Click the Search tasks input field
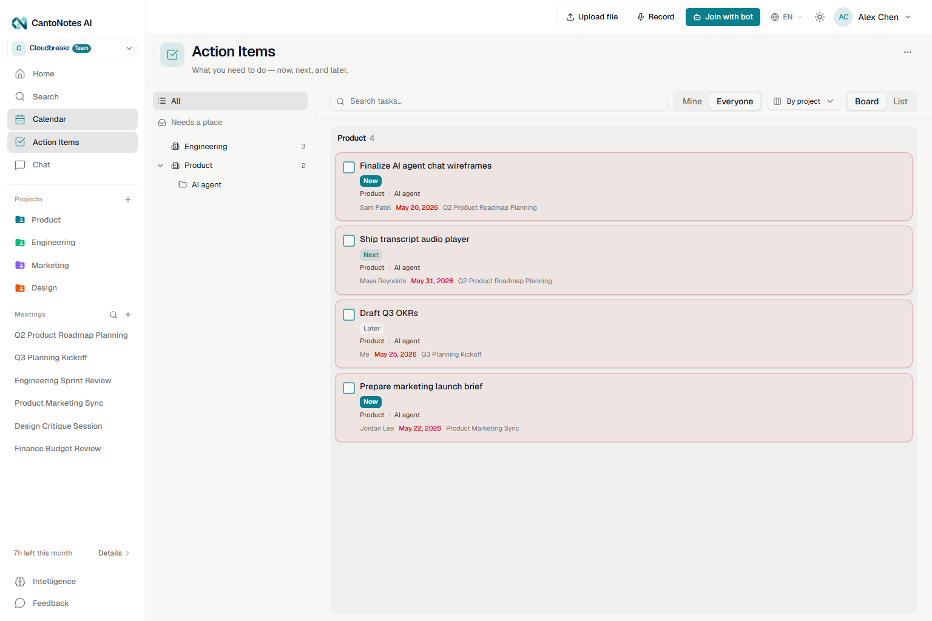 [x=499, y=101]
